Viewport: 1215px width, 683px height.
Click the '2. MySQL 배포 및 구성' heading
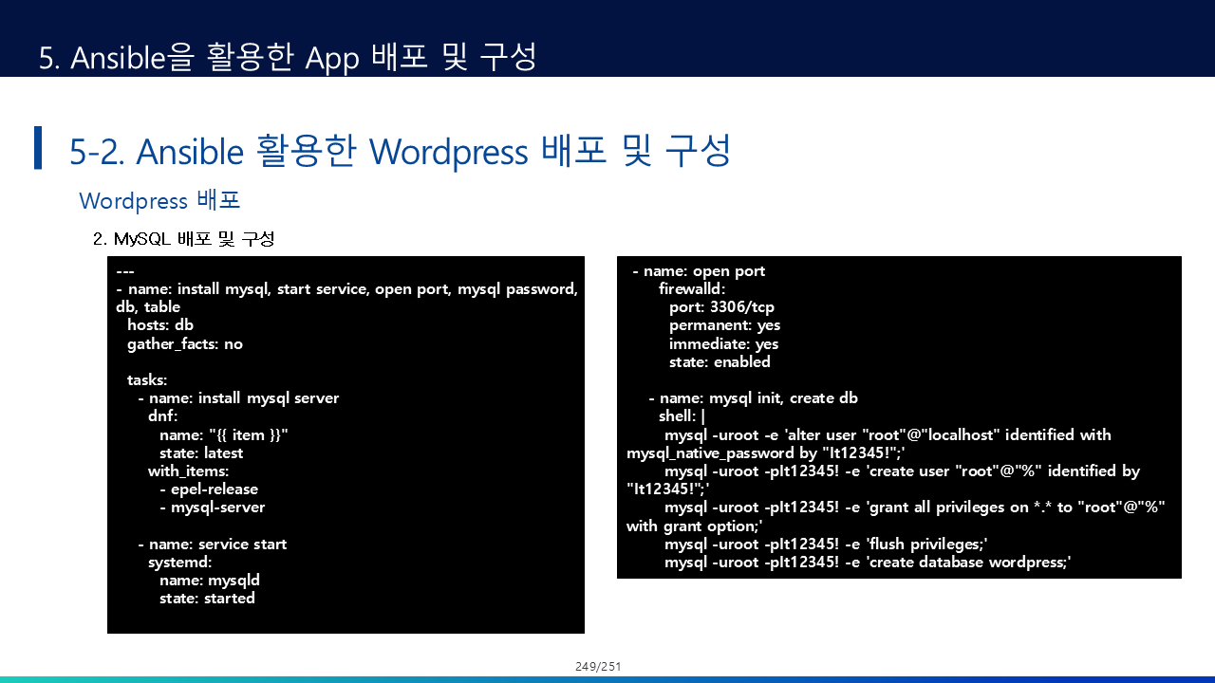[x=183, y=239]
